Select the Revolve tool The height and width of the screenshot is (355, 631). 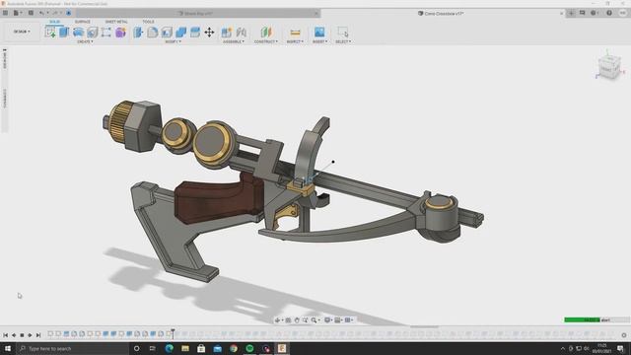tap(78, 33)
